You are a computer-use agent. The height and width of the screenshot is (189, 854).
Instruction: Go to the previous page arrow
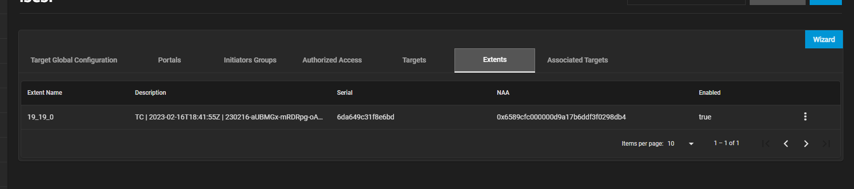pyautogui.click(x=786, y=144)
